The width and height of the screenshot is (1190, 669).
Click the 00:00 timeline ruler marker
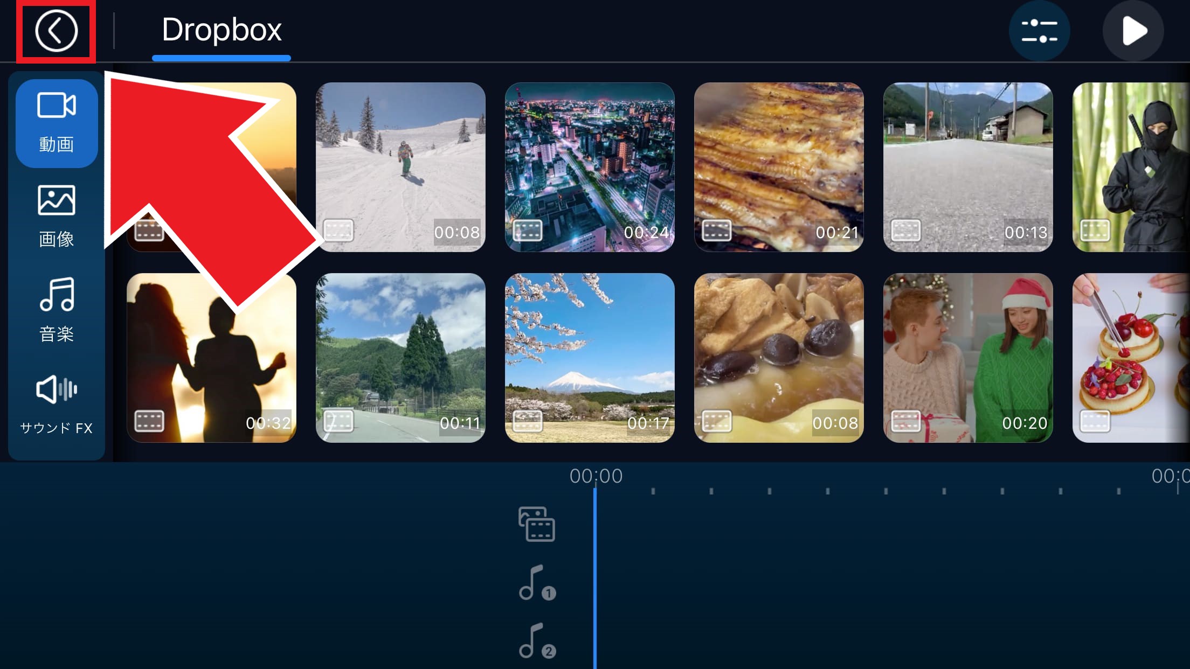[596, 477]
